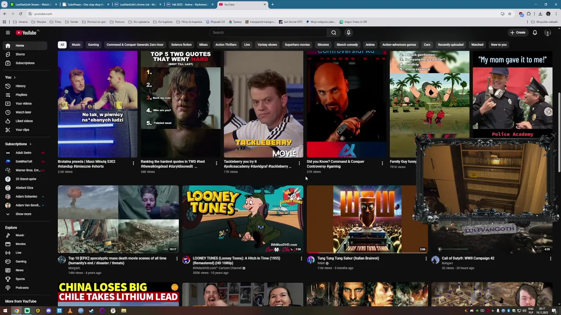Open the YouTube hamburger guide menu
This screenshot has height=315, width=561.
click(x=7, y=32)
